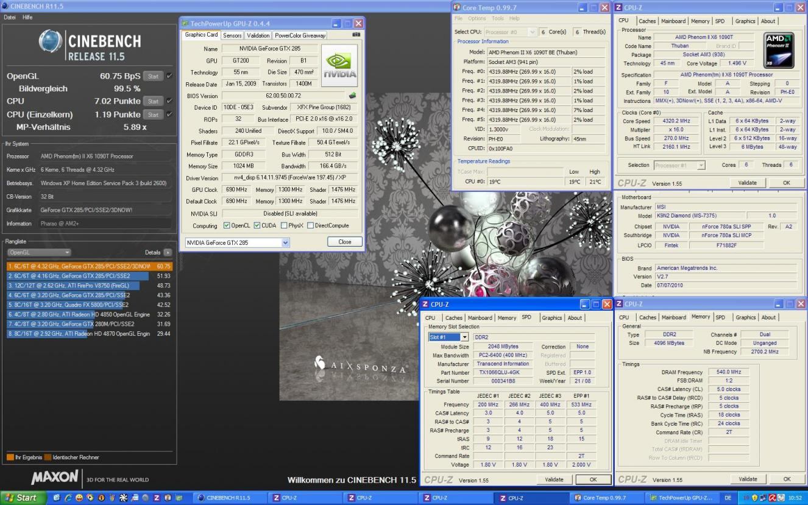Open the Tools menu in Core Temp
Viewport: 808px width, 505px height.
498,18
